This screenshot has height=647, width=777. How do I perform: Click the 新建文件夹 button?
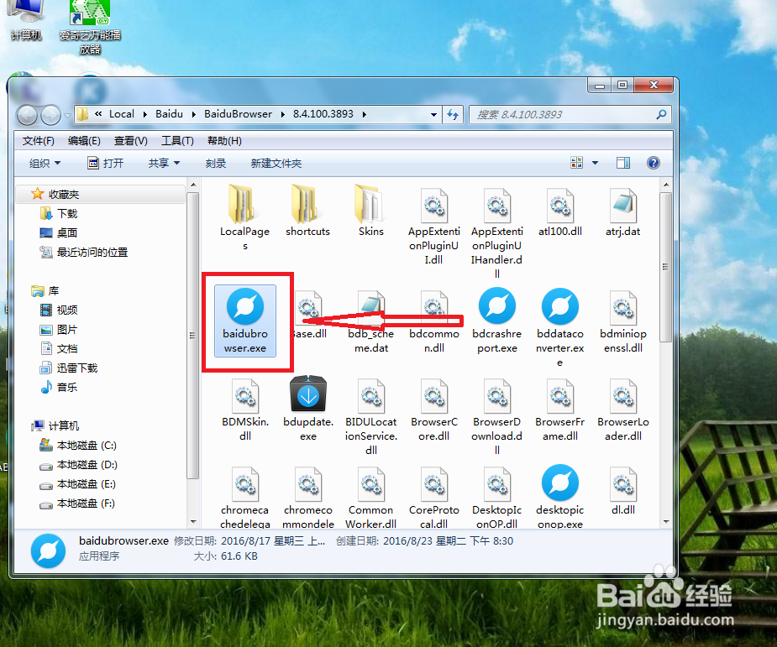276,164
